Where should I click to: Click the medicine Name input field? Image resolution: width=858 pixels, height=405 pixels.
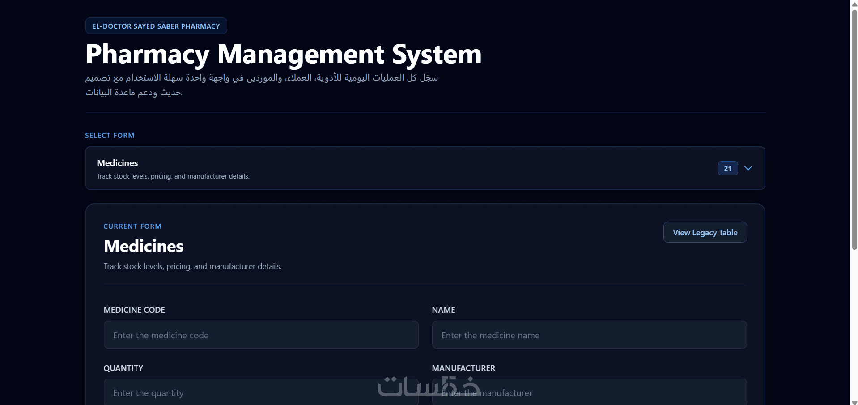[x=590, y=335]
